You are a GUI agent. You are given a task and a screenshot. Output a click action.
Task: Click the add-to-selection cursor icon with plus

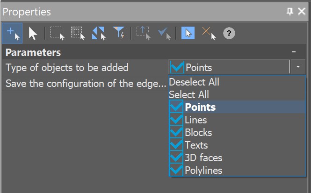click(12, 33)
